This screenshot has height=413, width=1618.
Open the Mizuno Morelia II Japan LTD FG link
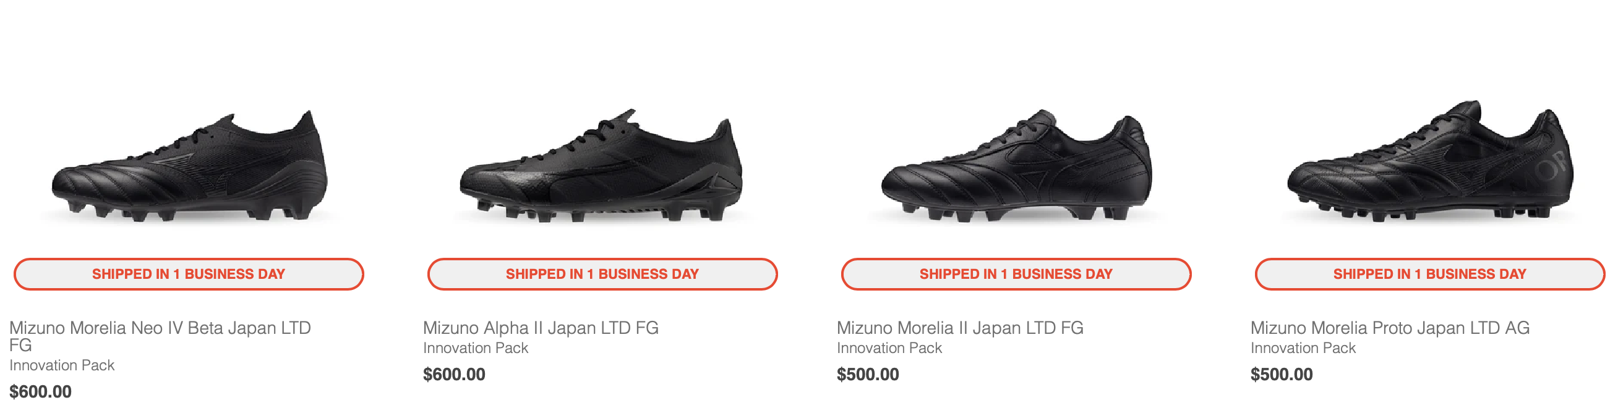pos(960,328)
